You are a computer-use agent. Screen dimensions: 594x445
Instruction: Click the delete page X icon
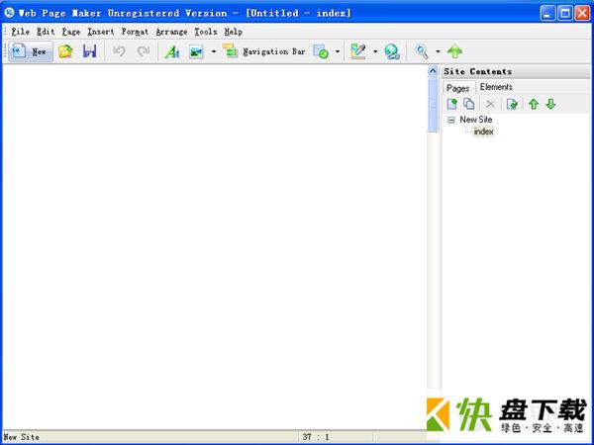point(490,104)
